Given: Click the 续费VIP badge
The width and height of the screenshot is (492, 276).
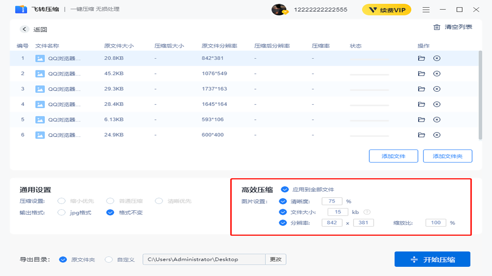Looking at the screenshot, I should [387, 10].
